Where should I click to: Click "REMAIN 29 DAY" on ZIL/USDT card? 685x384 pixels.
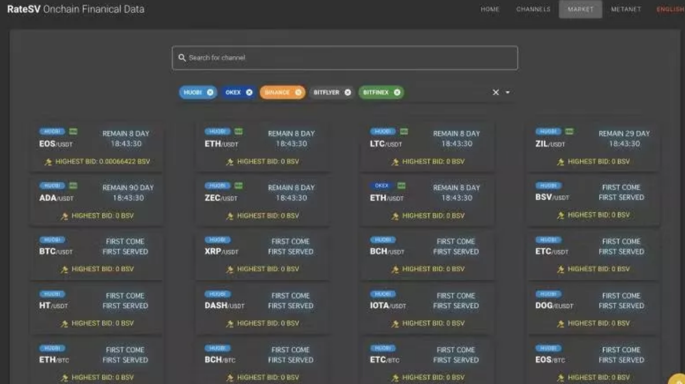624,133
